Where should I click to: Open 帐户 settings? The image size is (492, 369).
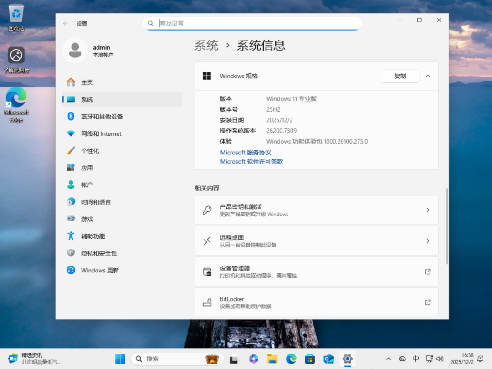tap(122, 185)
